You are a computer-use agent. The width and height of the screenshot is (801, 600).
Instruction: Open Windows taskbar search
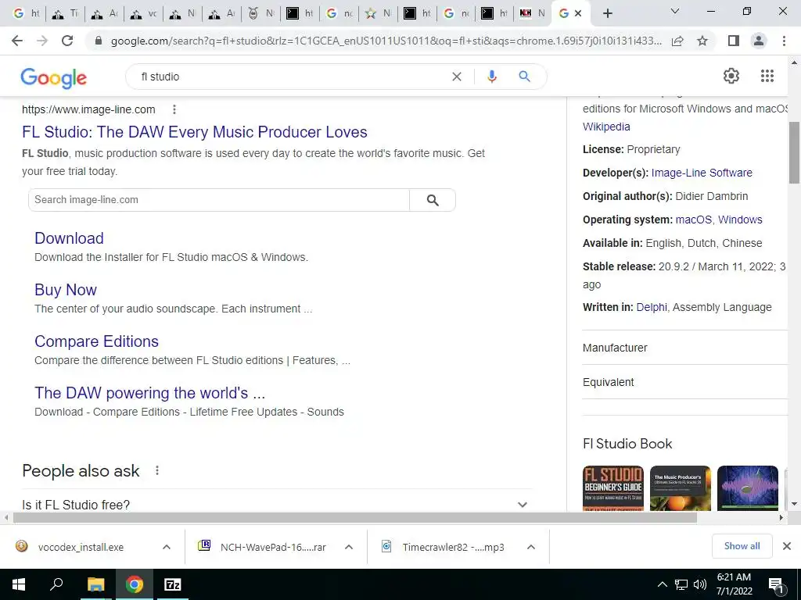point(56,584)
